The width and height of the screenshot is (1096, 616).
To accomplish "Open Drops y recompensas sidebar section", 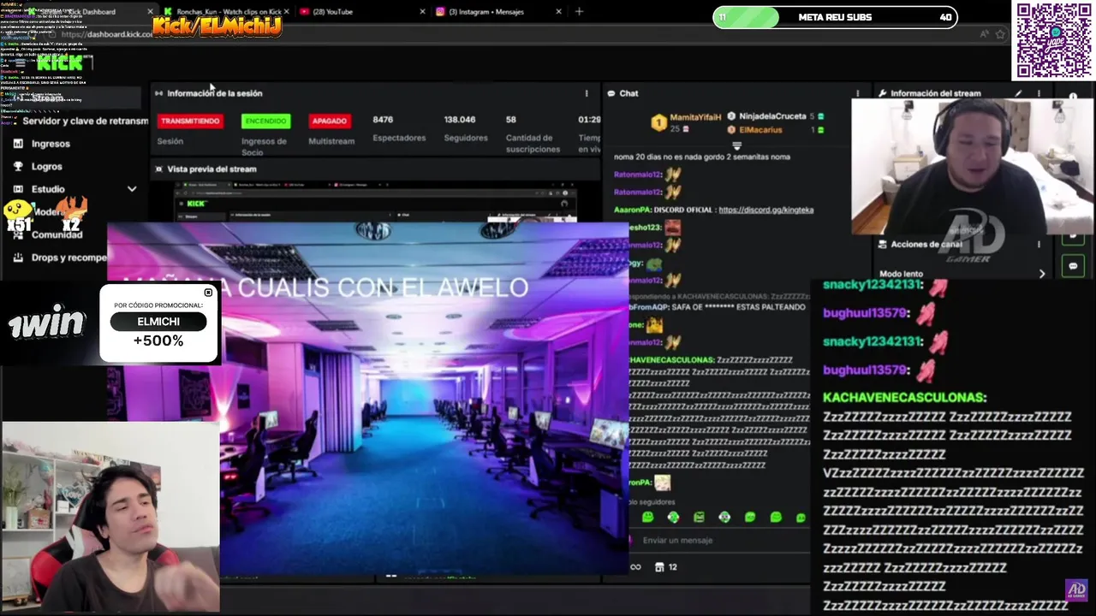I will 69,258.
